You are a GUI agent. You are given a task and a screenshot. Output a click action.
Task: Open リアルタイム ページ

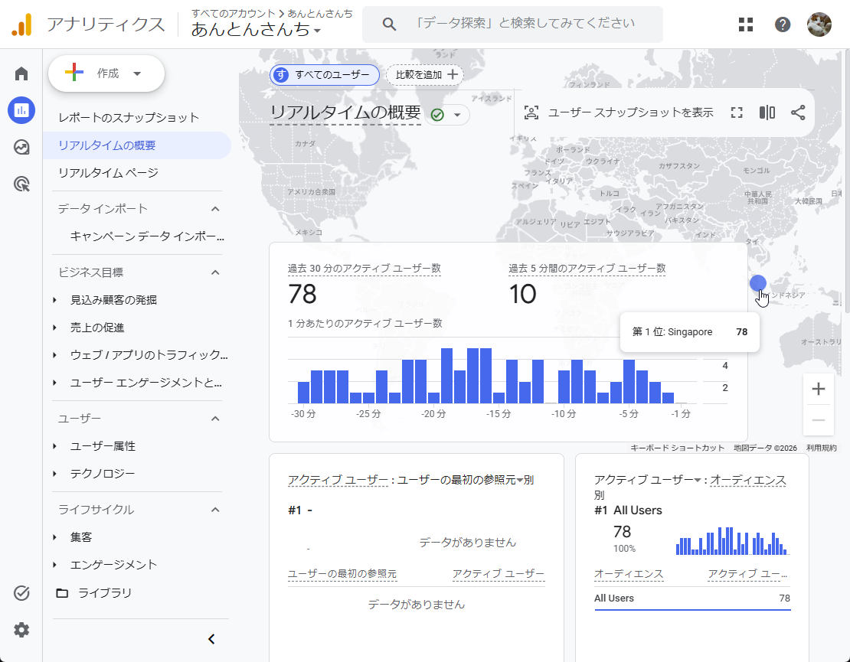pyautogui.click(x=108, y=173)
